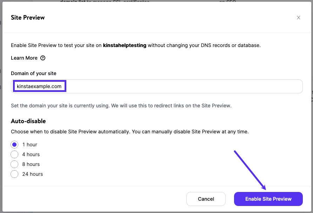
Task: Click the Auto-disable section heading
Action: (x=28, y=121)
